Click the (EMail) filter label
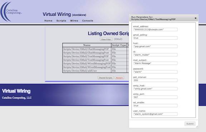206x132 pixels. click(x=118, y=39)
